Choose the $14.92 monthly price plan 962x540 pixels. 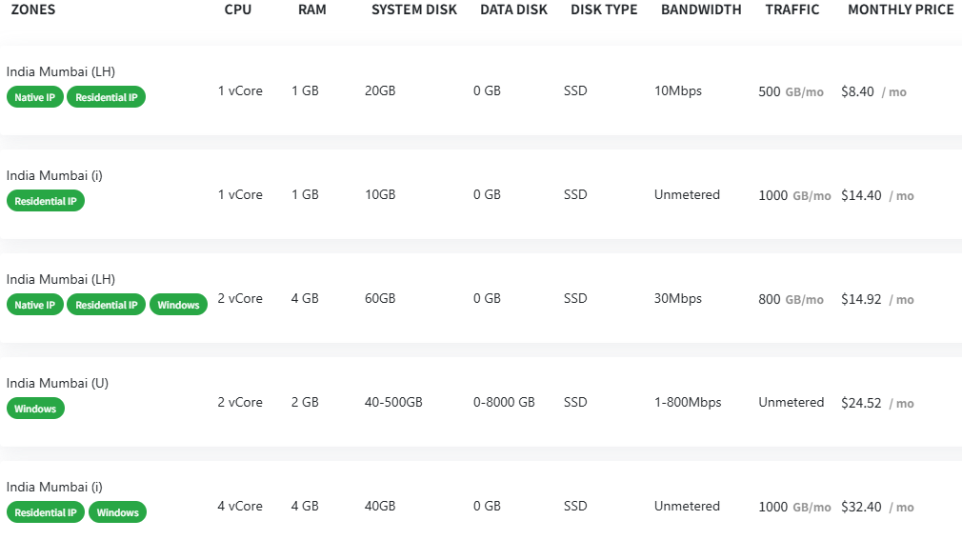point(861,299)
